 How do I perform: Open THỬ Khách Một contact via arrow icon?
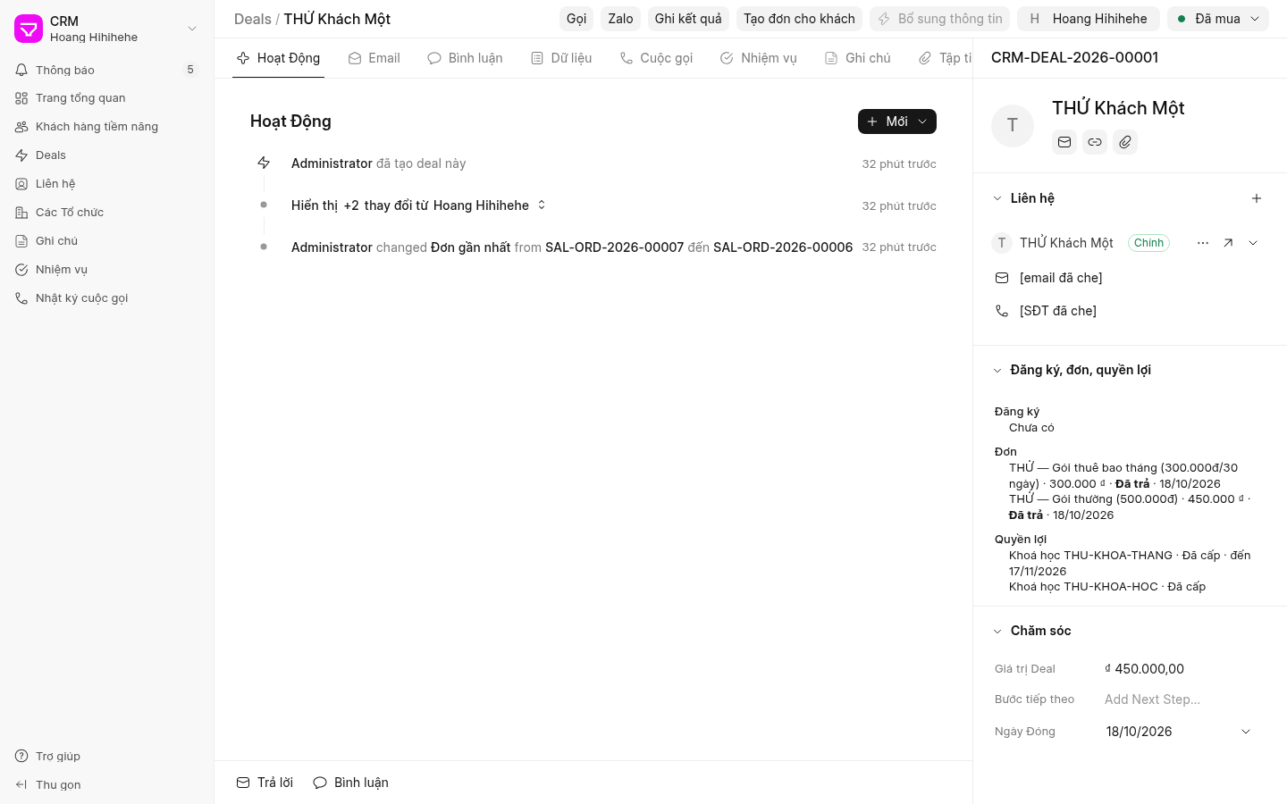pyautogui.click(x=1228, y=243)
